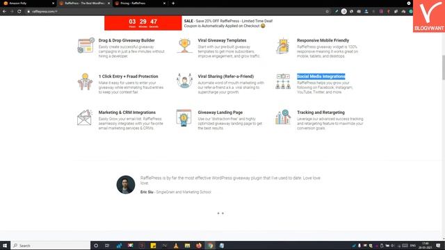Click the Eric Siu name under the testimonial
The width and height of the screenshot is (445, 250).
[147, 192]
